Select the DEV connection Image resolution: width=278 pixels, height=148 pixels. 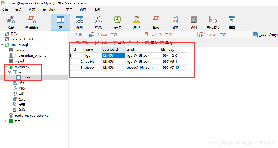14,34
